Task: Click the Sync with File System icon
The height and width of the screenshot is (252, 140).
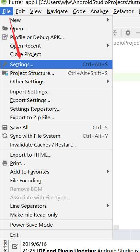Action: [5, 136]
